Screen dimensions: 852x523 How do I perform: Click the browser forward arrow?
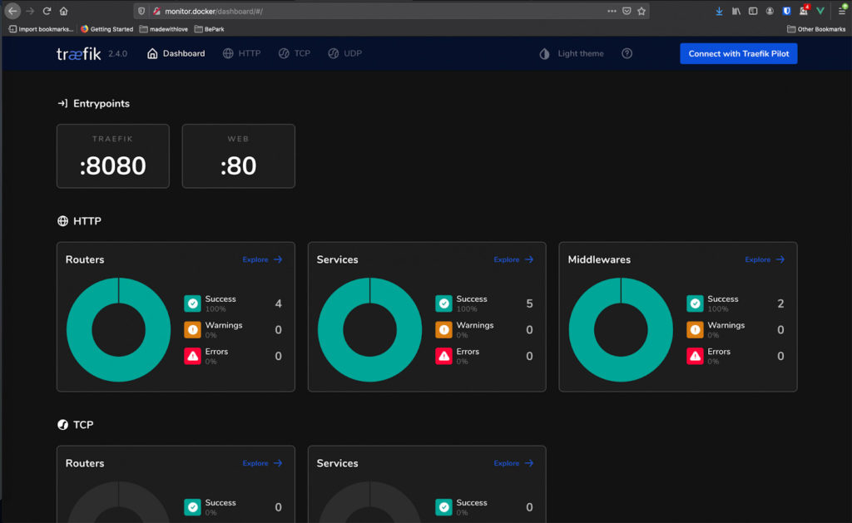click(x=30, y=11)
